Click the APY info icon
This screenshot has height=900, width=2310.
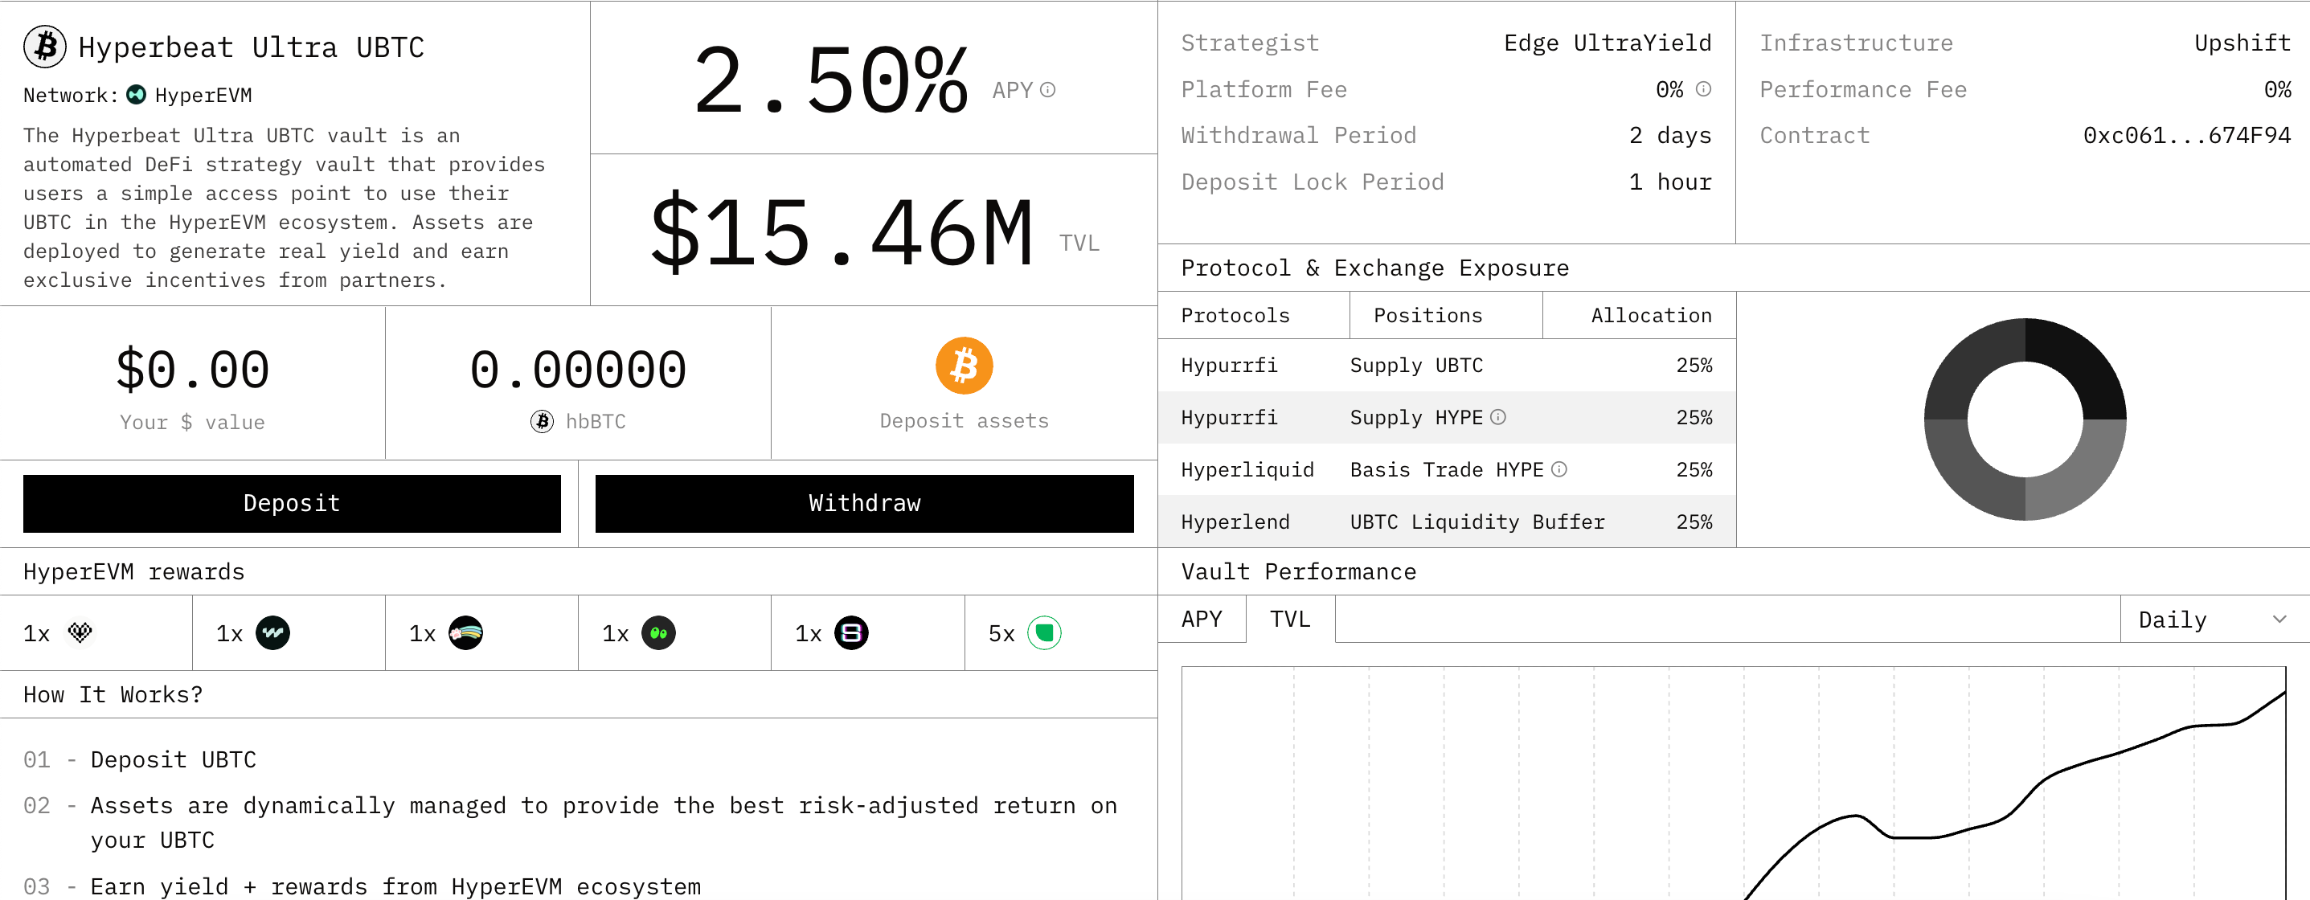coord(1047,90)
